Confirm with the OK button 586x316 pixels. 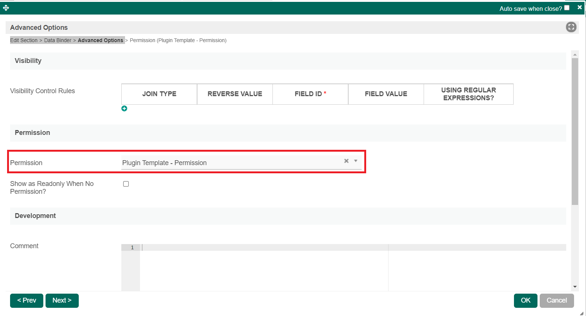click(x=525, y=300)
